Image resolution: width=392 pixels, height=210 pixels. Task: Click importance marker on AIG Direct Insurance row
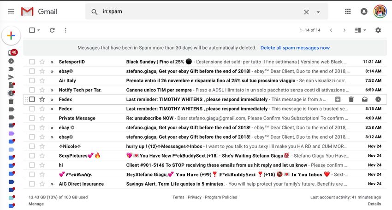pos(52,184)
